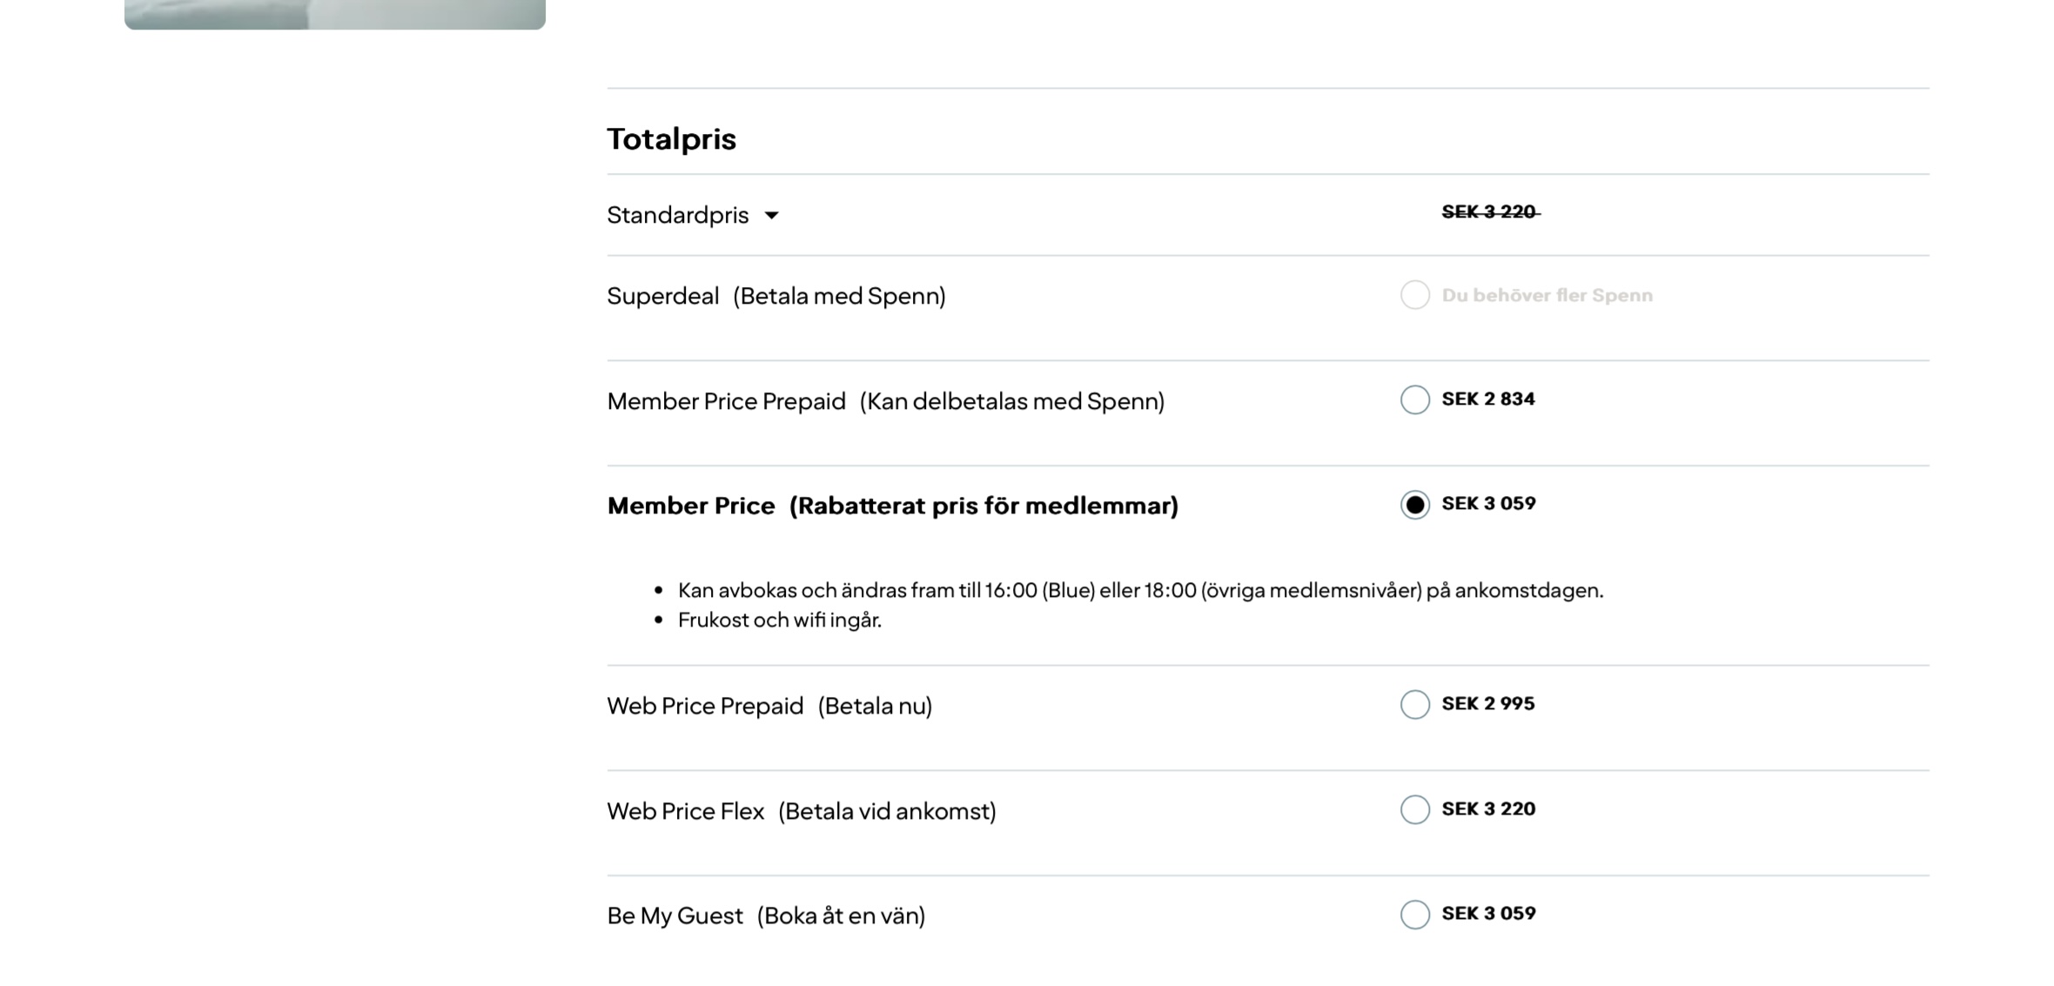Click the greyed-out Superdeal radio button
Image resolution: width=2054 pixels, height=986 pixels.
point(1414,295)
